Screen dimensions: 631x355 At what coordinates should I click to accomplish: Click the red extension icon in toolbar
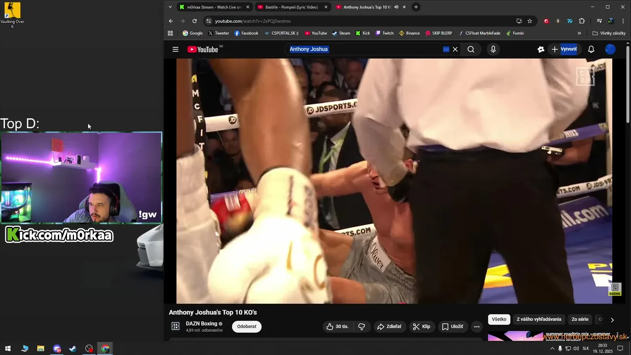(x=546, y=21)
